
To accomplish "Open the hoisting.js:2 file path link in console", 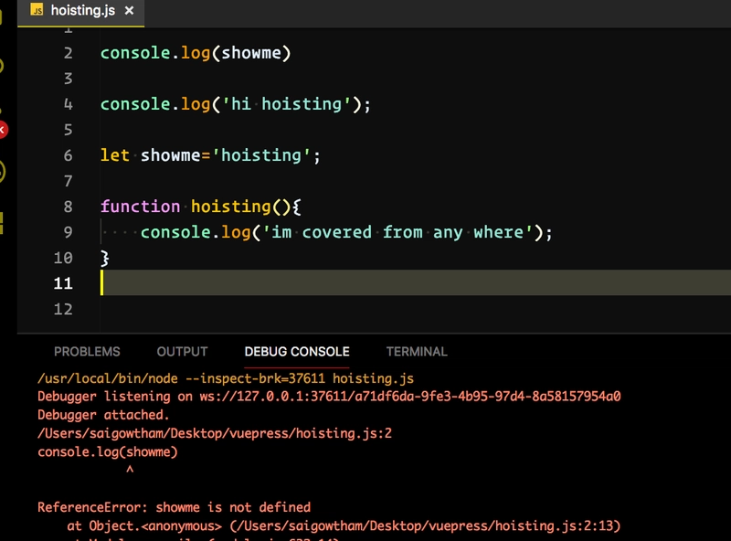I will 215,433.
